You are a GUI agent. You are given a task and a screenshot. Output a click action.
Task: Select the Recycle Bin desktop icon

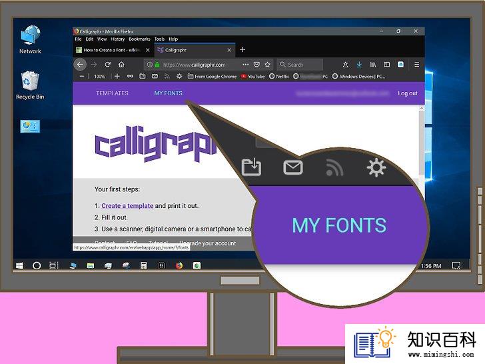pos(30,85)
